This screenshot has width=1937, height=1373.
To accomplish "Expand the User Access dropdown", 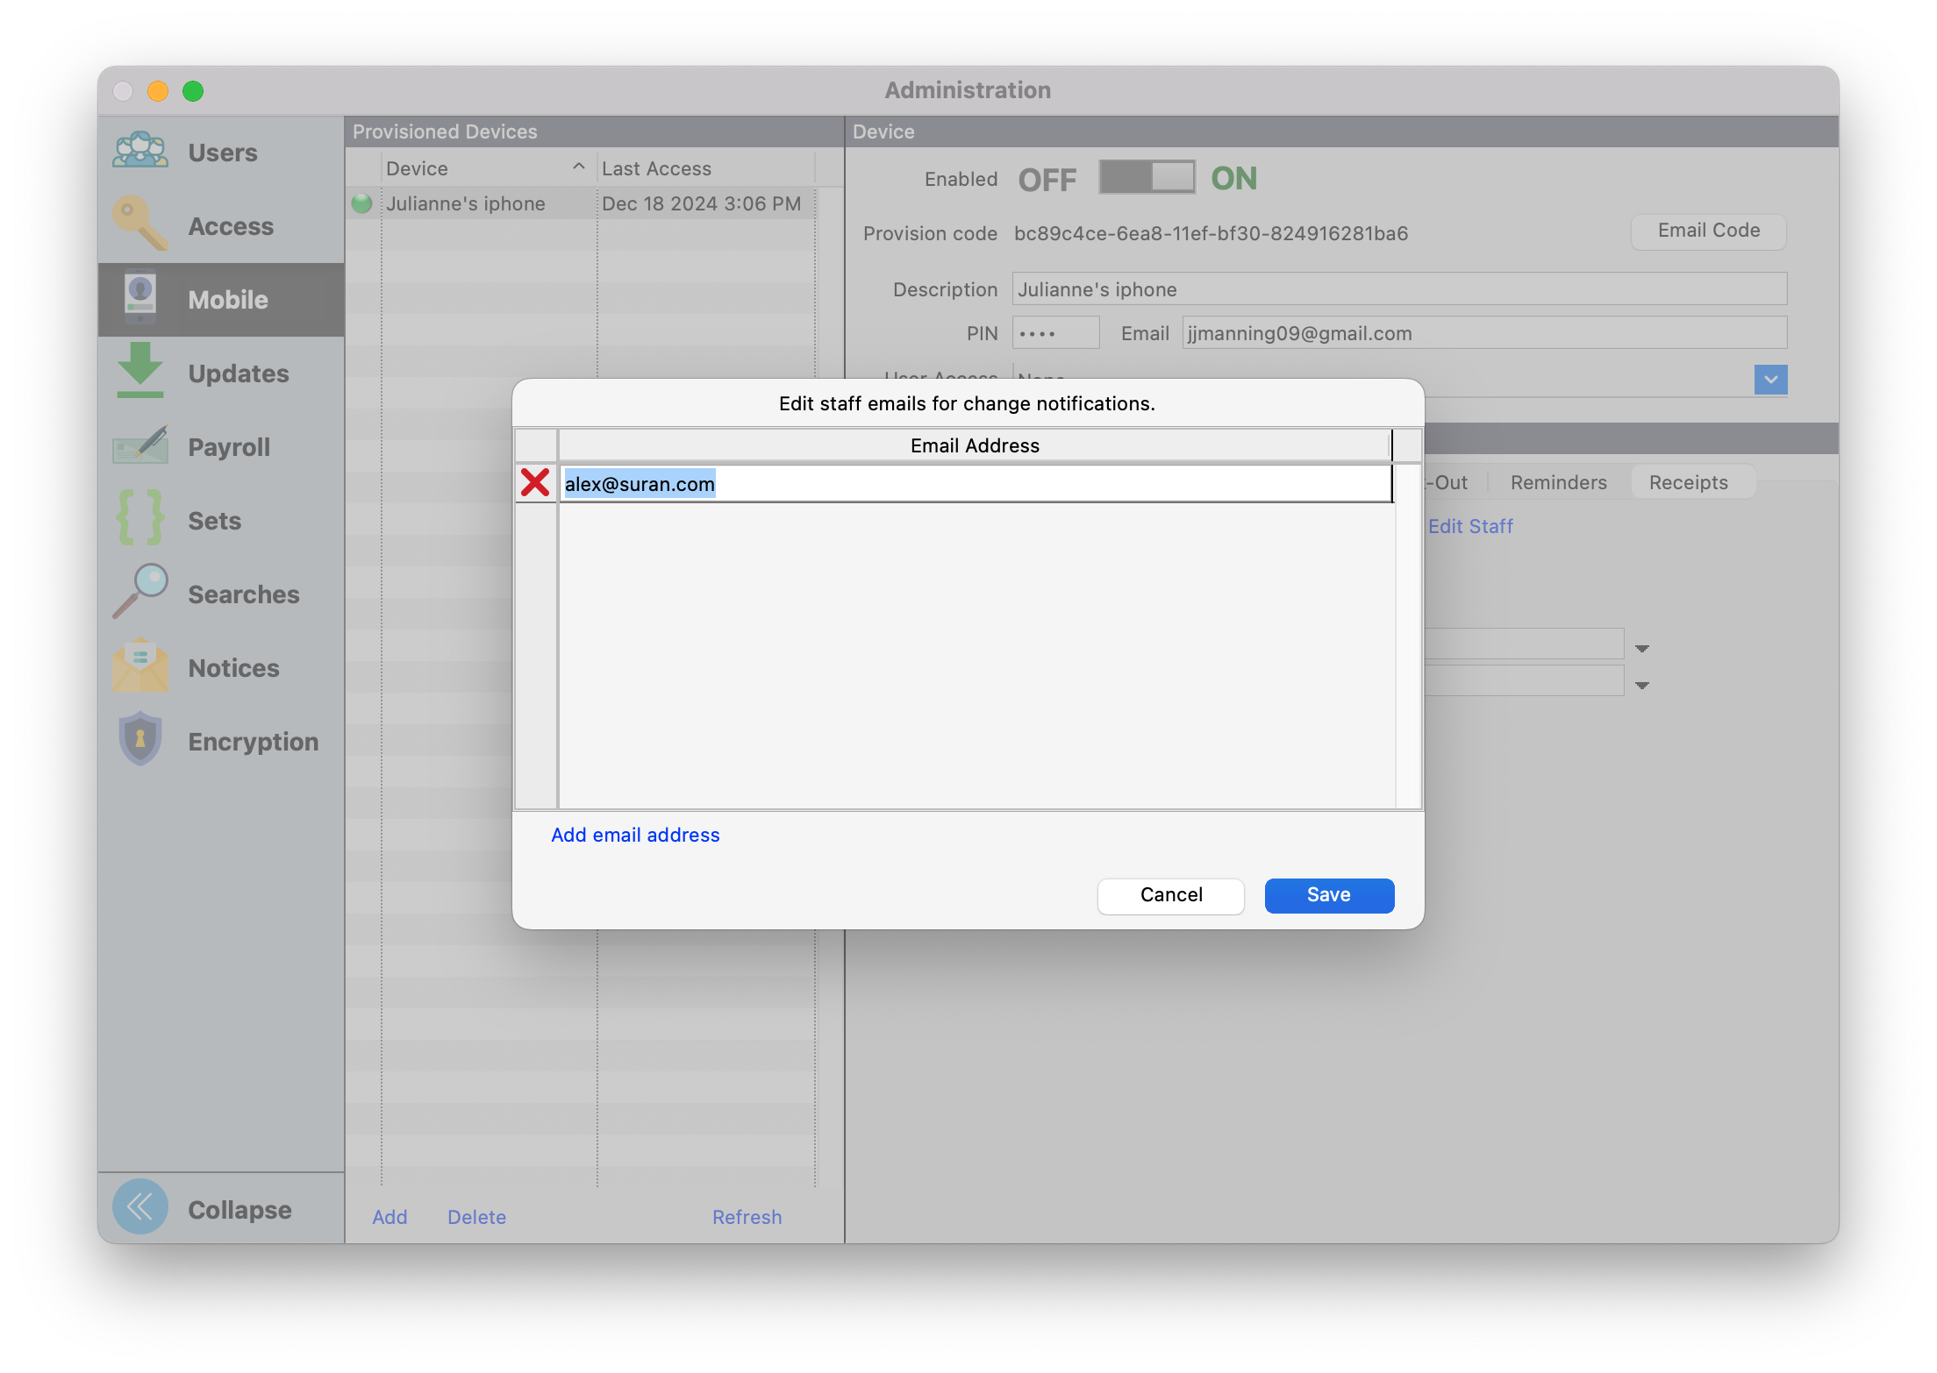I will point(1770,380).
